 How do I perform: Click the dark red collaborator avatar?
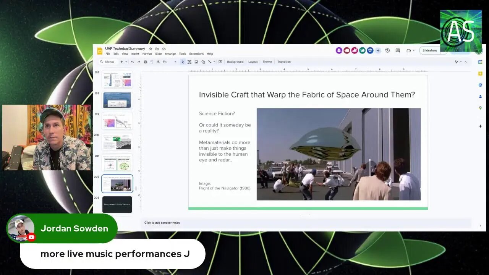(x=347, y=50)
